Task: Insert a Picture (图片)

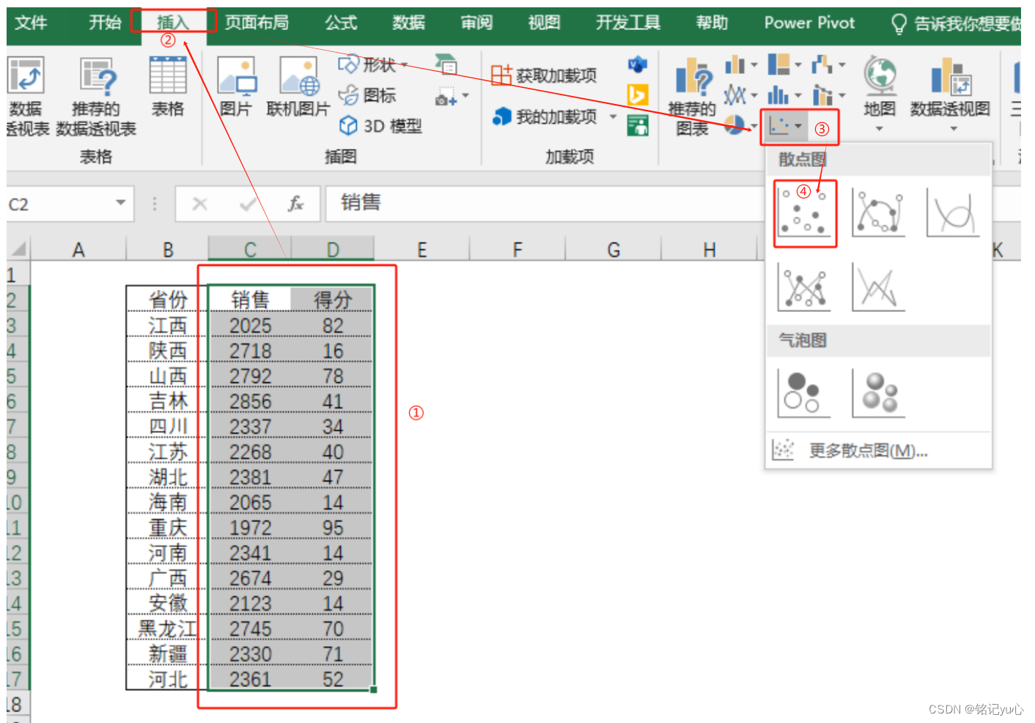Action: click(236, 86)
